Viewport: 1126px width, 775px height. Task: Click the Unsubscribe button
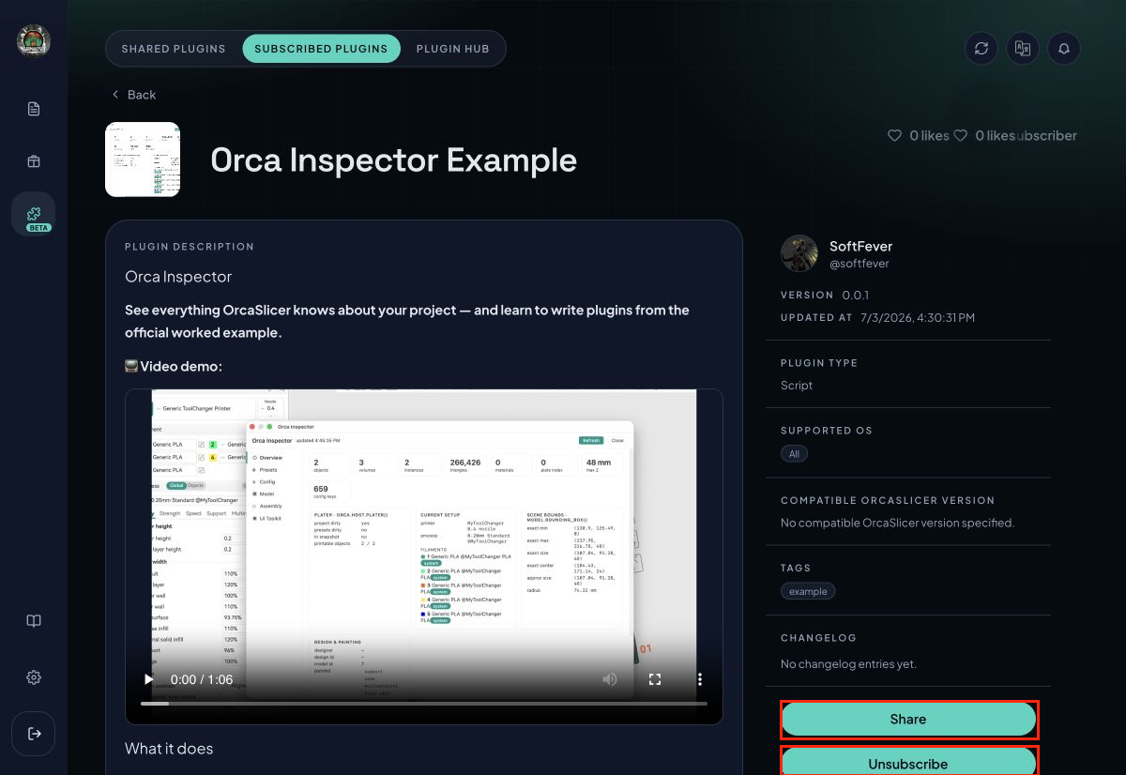tap(908, 761)
